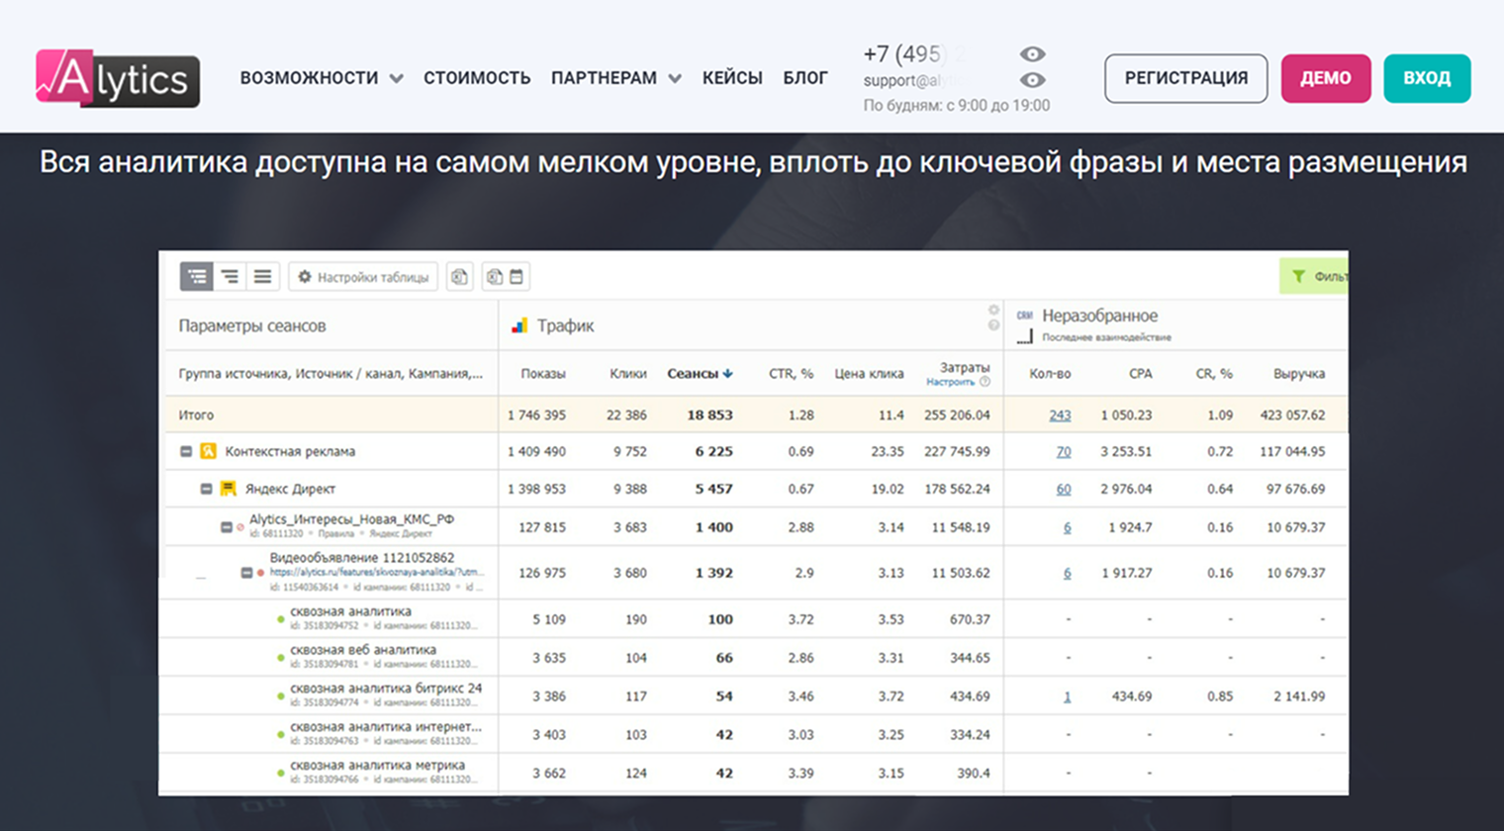Open the Кейсы page
Image resolution: width=1504 pixels, height=831 pixels.
(x=732, y=78)
